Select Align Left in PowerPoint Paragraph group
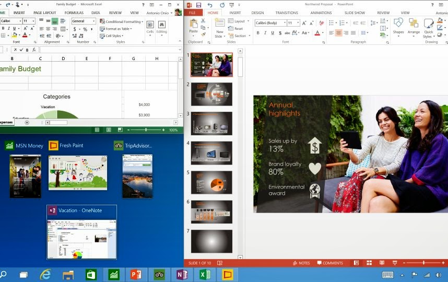This screenshot has height=282, width=448. click(332, 33)
